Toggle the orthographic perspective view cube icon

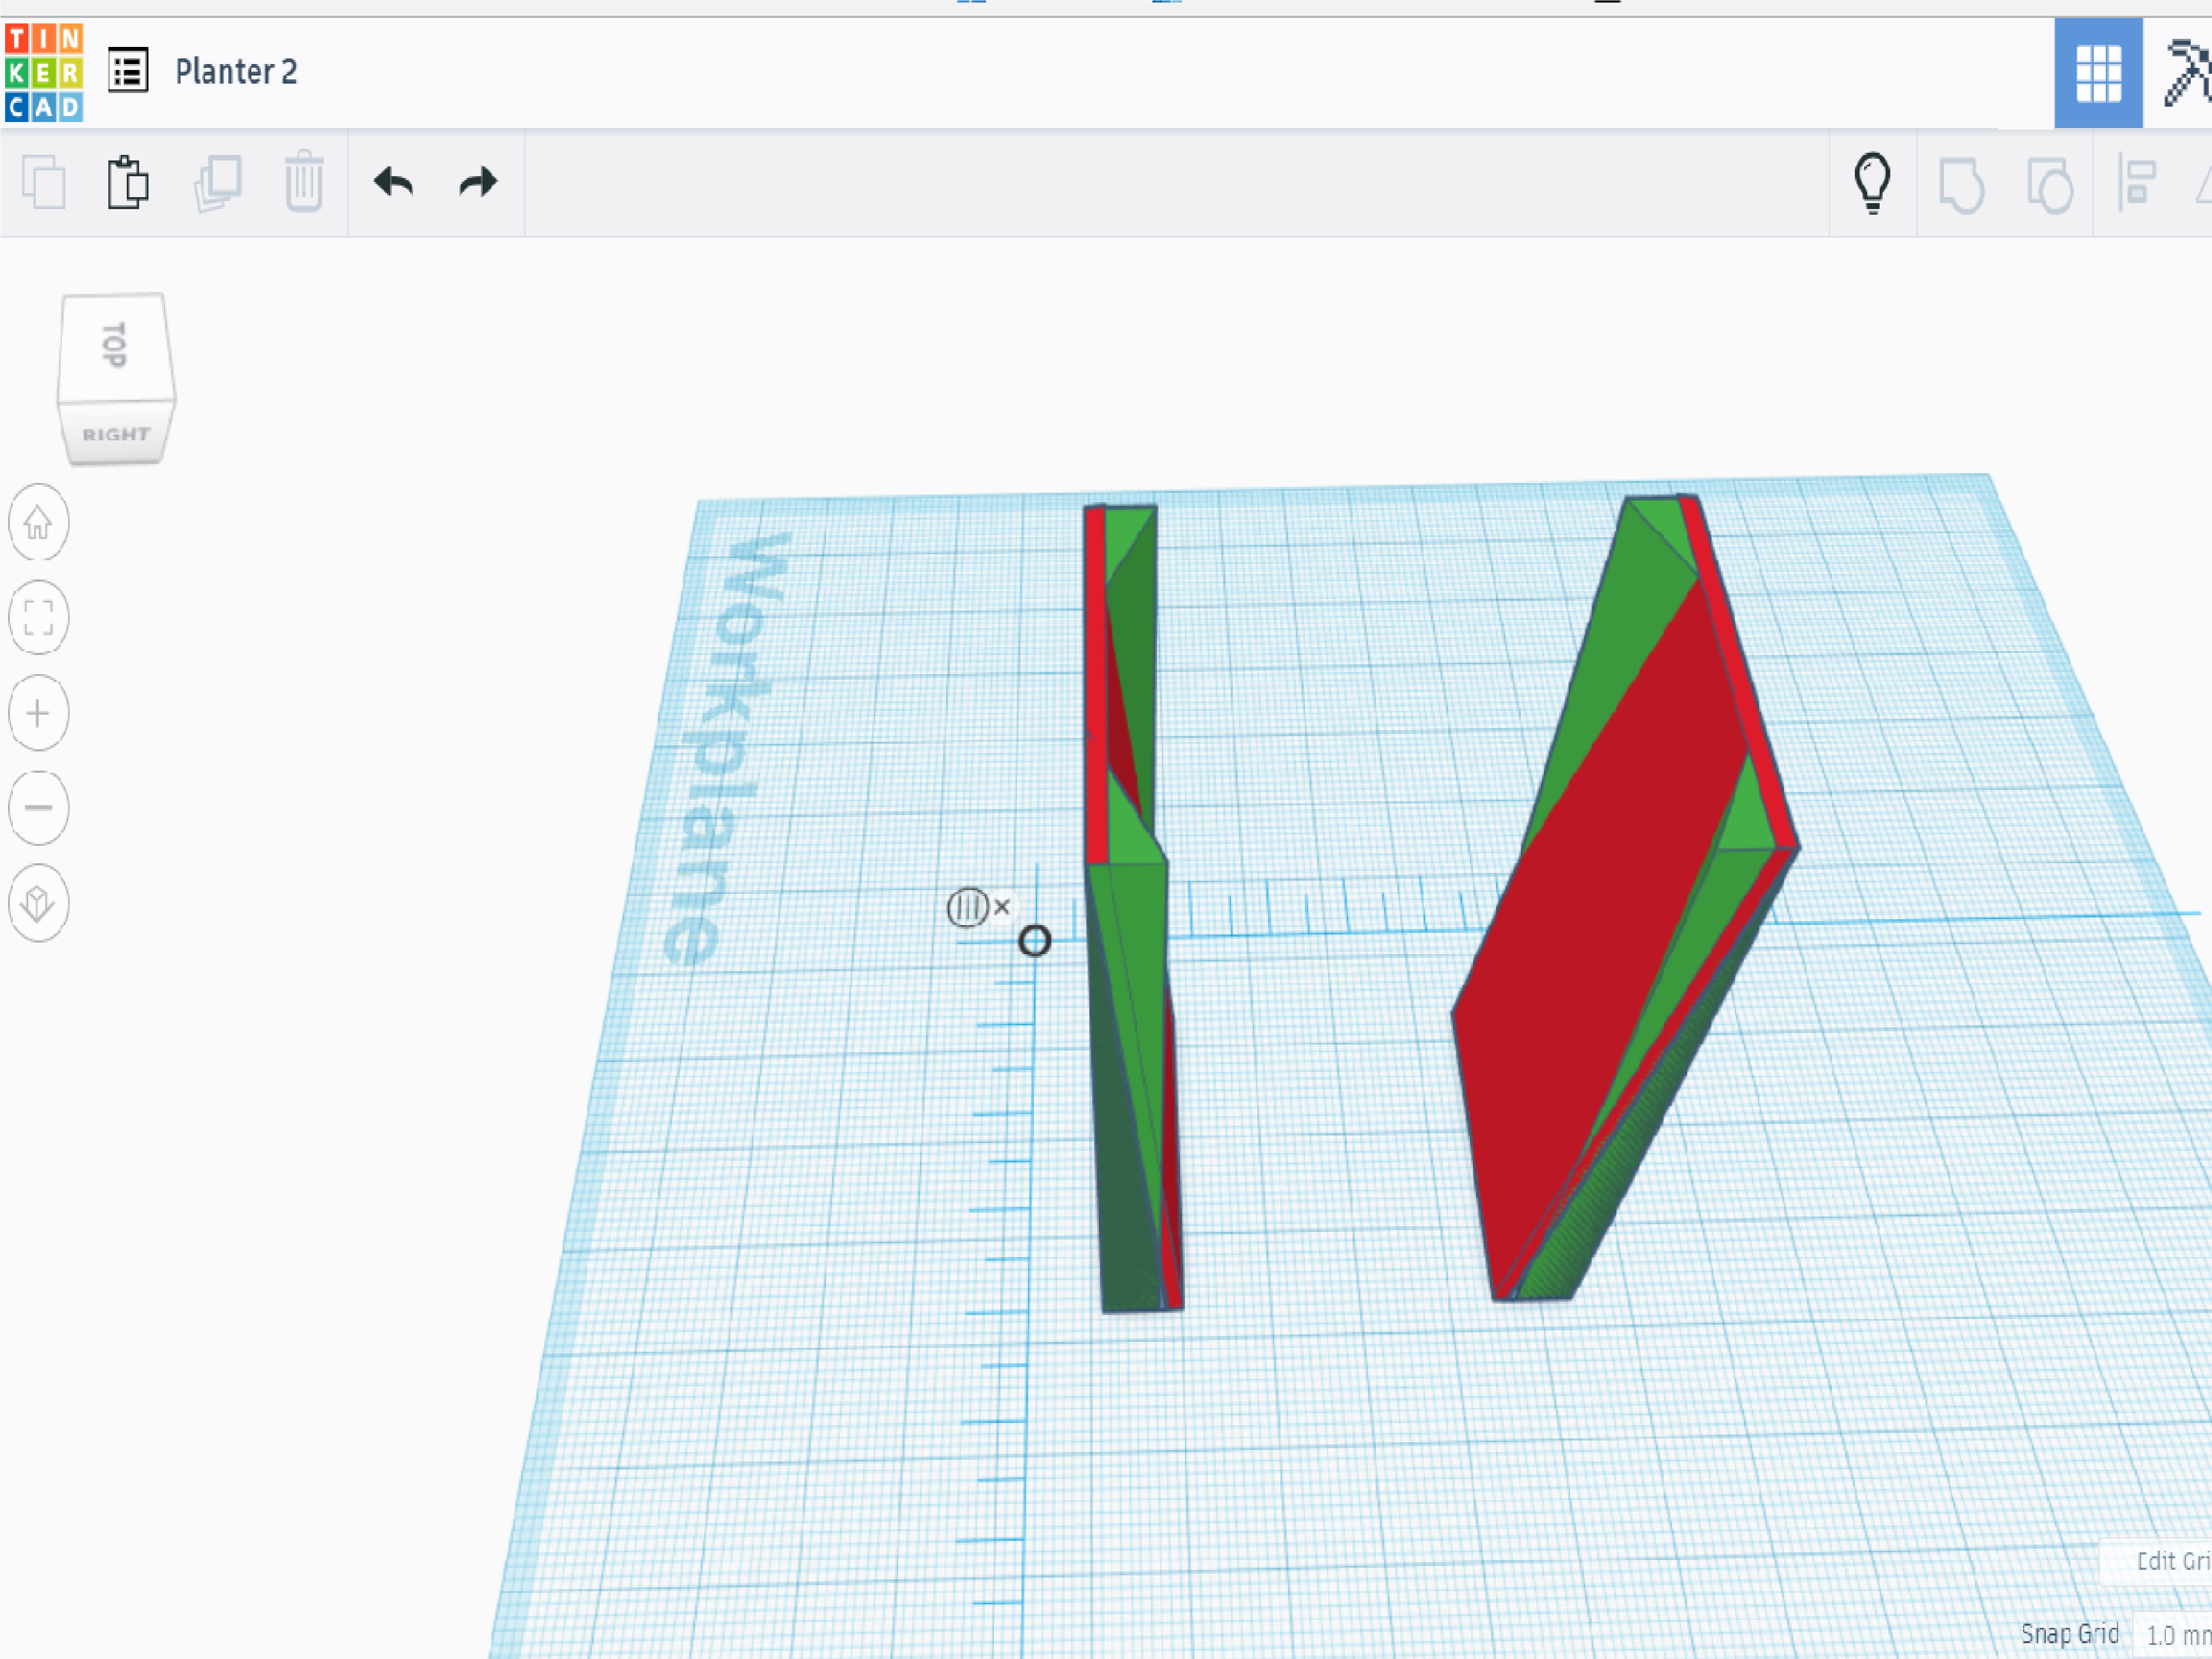[39, 903]
